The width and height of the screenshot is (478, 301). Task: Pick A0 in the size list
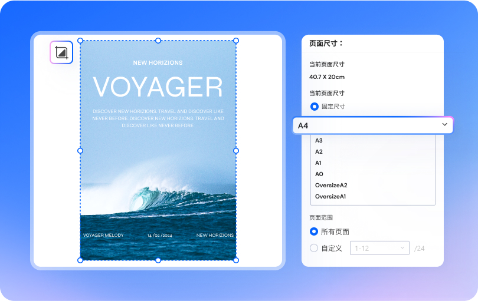click(319, 174)
